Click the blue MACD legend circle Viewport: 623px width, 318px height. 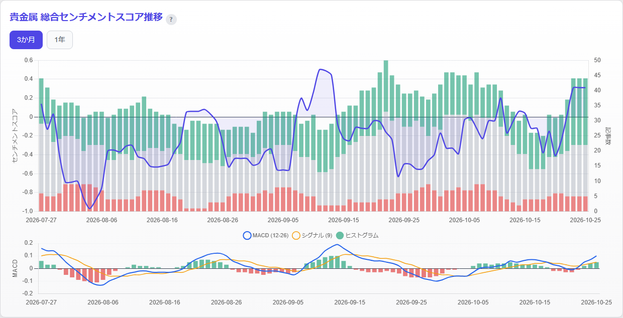(247, 235)
